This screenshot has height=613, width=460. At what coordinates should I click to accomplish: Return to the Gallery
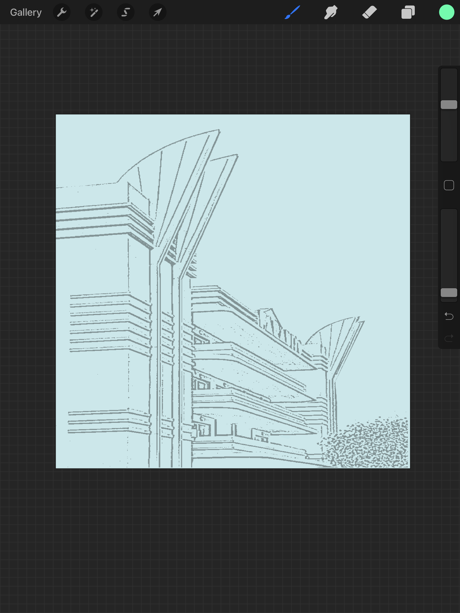tap(25, 12)
